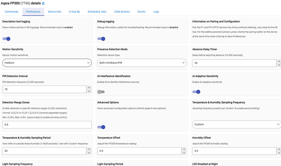
Task: Turn off the Debug logging switch
Action: click(101, 39)
